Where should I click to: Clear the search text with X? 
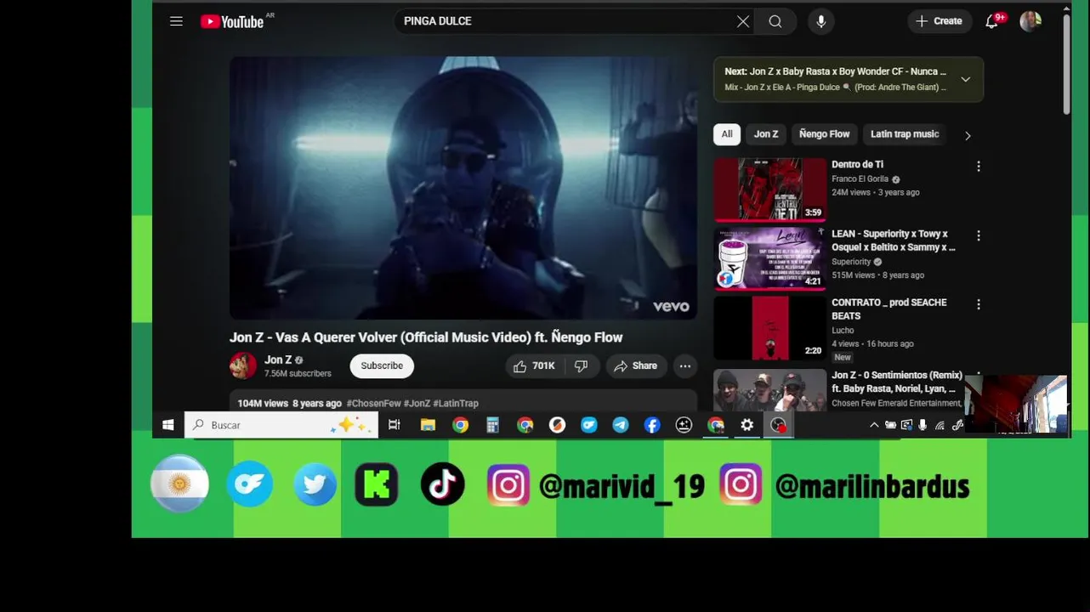click(x=743, y=21)
